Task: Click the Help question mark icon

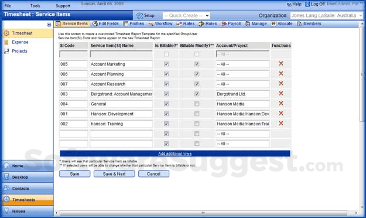Action: click(x=289, y=4)
